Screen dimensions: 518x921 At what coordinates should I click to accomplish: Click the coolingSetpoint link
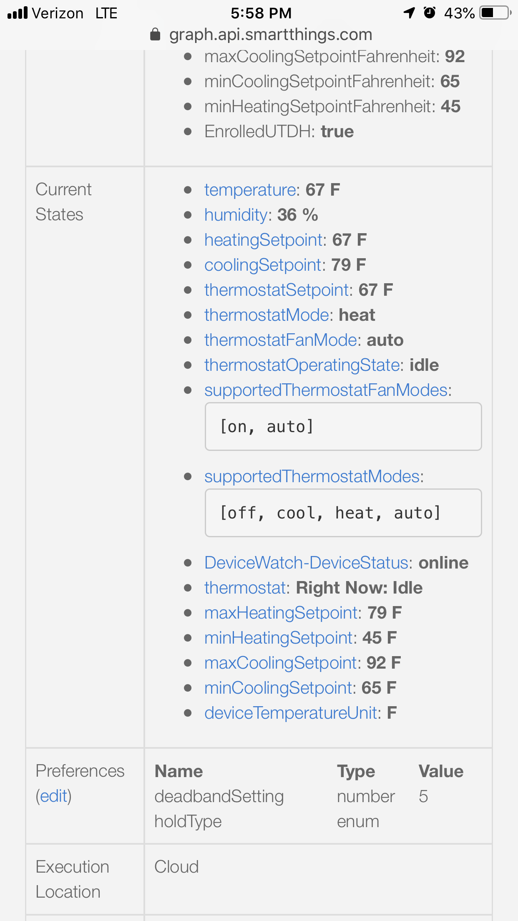tap(264, 265)
